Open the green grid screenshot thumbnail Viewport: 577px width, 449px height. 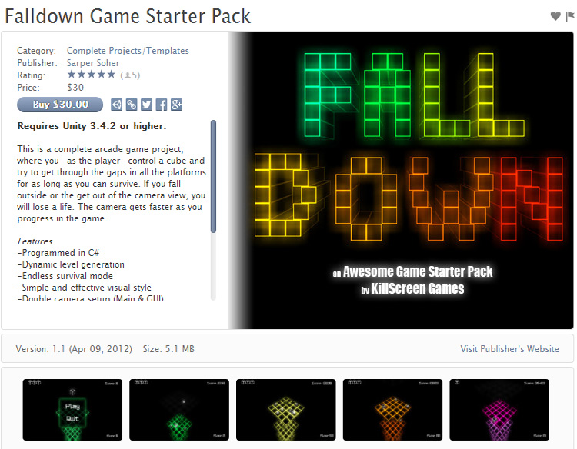[x=179, y=410]
